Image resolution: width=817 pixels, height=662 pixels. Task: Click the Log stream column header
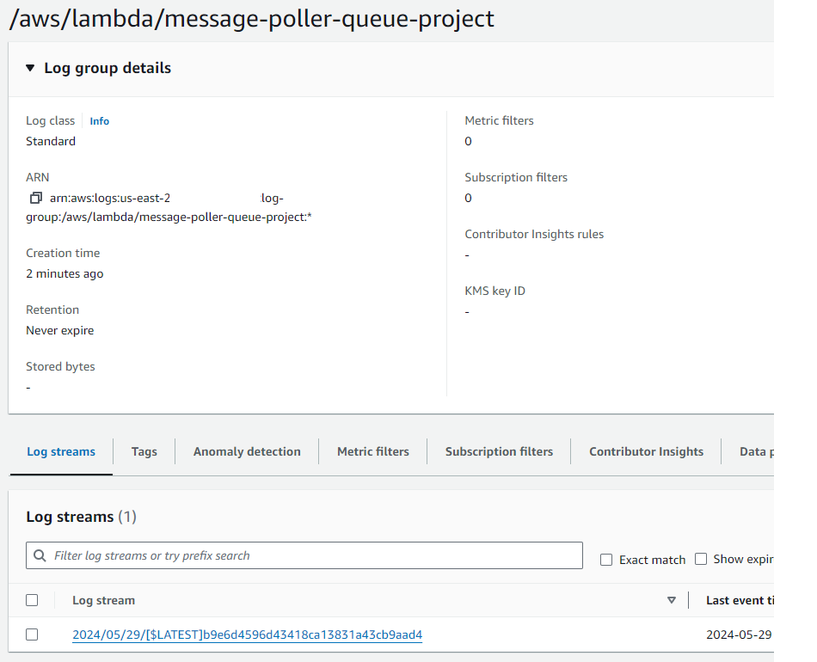pyautogui.click(x=104, y=601)
